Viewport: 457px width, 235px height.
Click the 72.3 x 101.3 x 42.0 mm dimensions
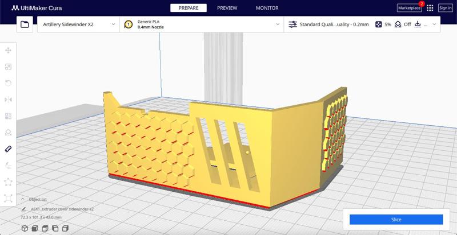(41, 217)
